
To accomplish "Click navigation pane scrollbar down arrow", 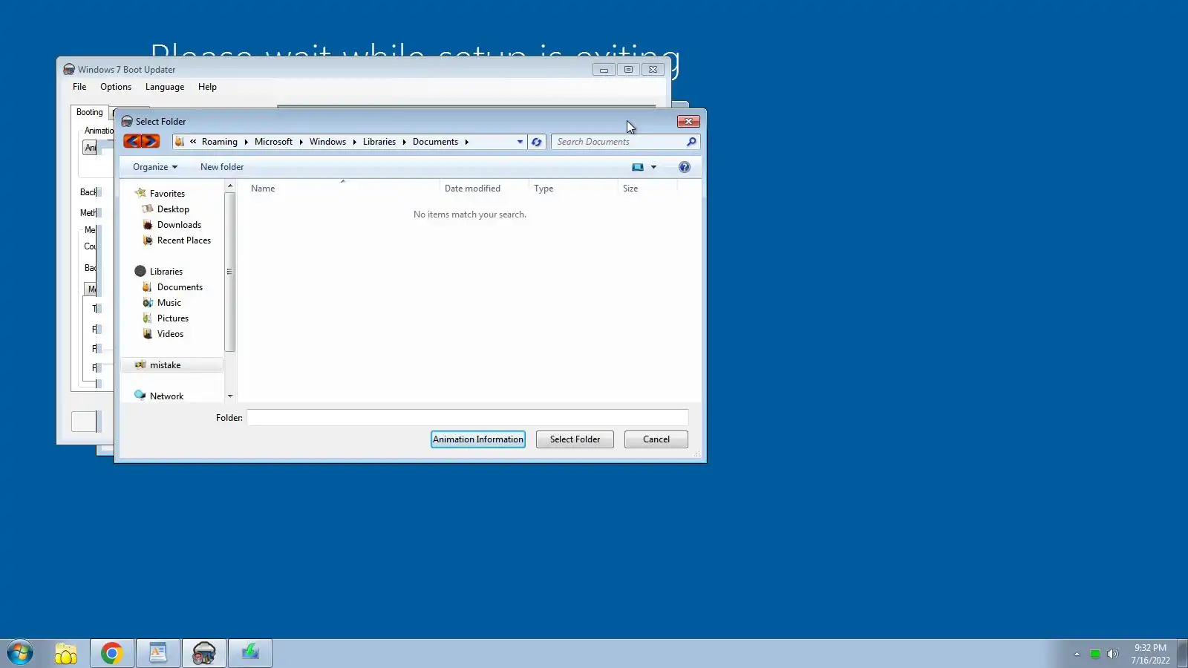I will 230,396.
